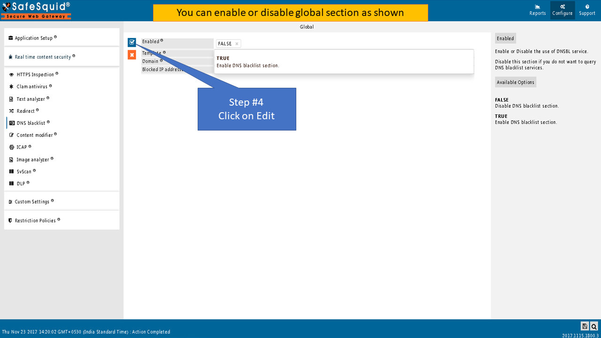Click the ICAP icon
Viewport: 601px width, 338px height.
pos(12,147)
